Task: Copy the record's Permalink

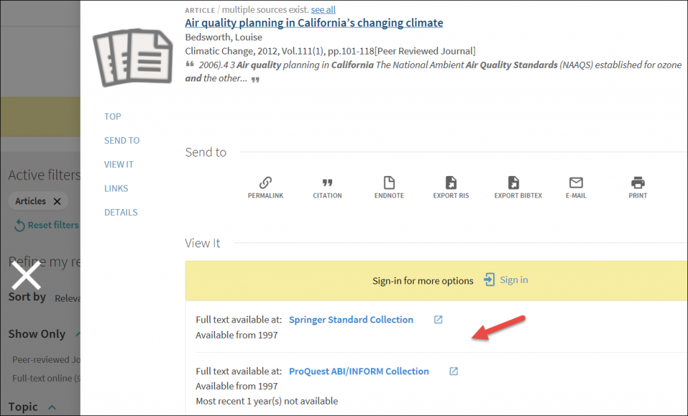Action: 265,187
